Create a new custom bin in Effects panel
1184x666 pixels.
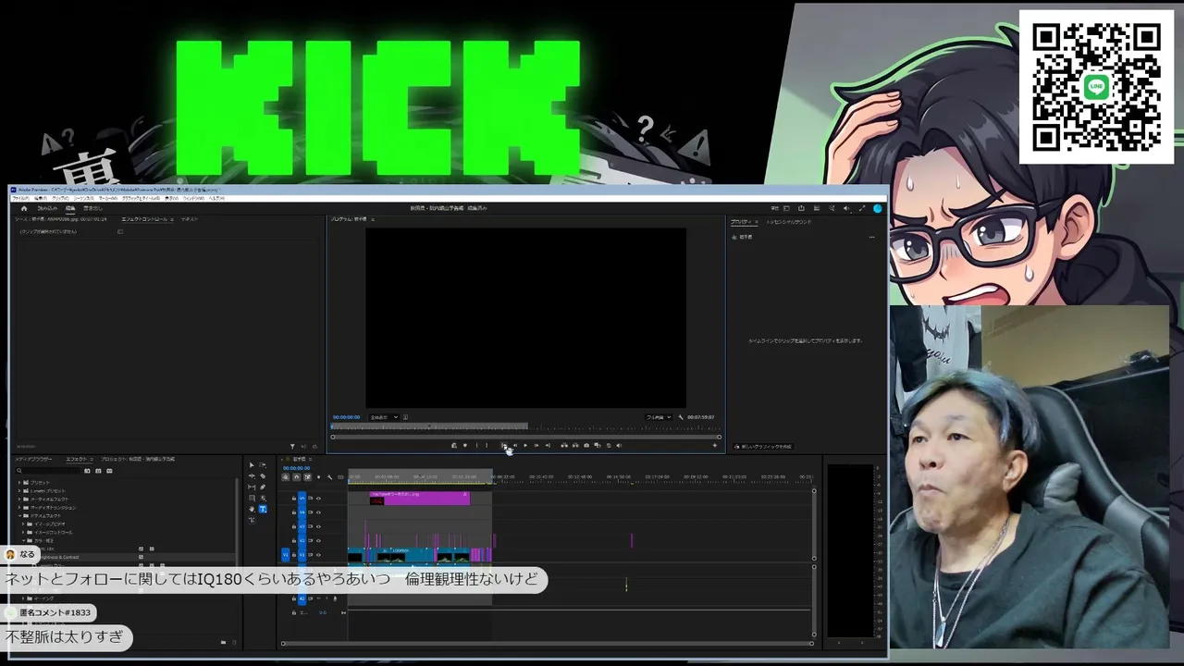pos(223,642)
